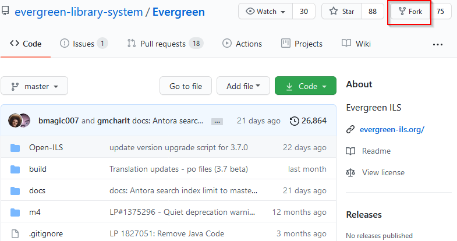Click the 12 months ago timestamp for m4
Screen dimensions: 457x241
coord(299,212)
